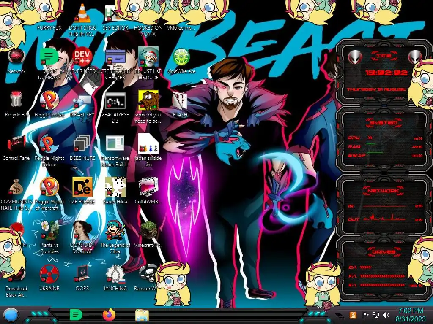Click the DRIVES widget header
Viewport: 433px width, 324px height.
(x=384, y=252)
